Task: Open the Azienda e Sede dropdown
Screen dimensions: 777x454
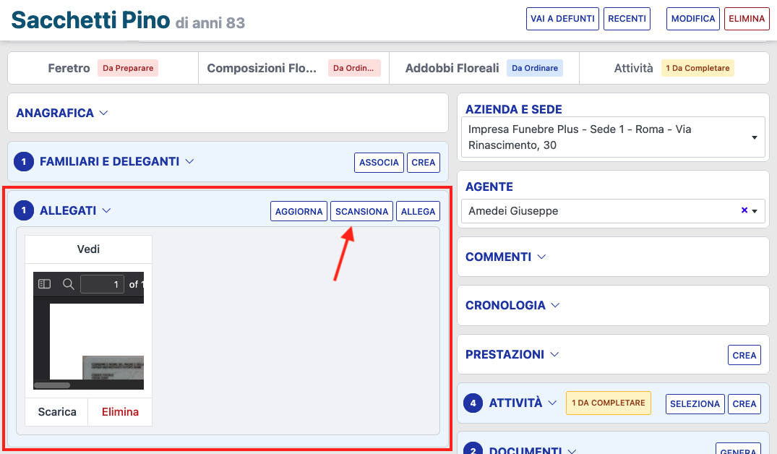Action: tap(754, 137)
